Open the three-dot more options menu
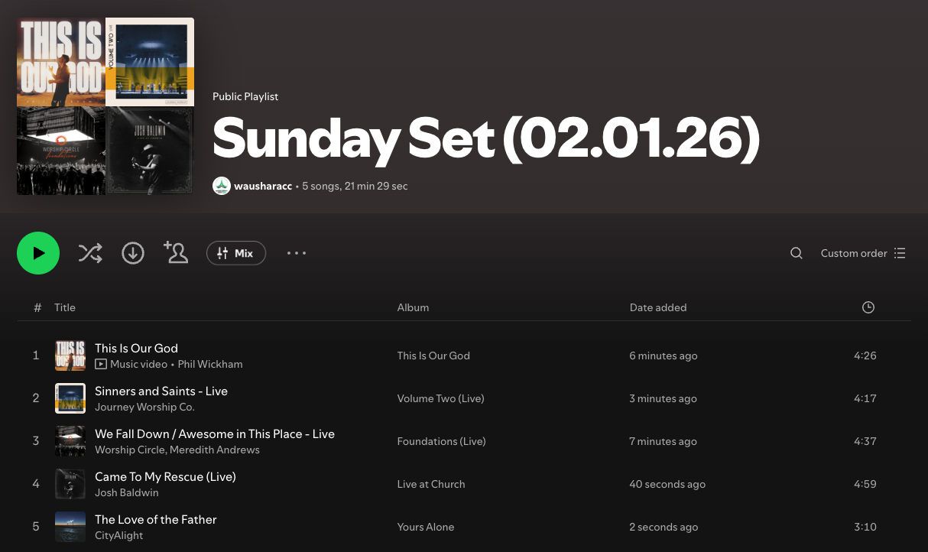This screenshot has width=928, height=552. point(297,253)
